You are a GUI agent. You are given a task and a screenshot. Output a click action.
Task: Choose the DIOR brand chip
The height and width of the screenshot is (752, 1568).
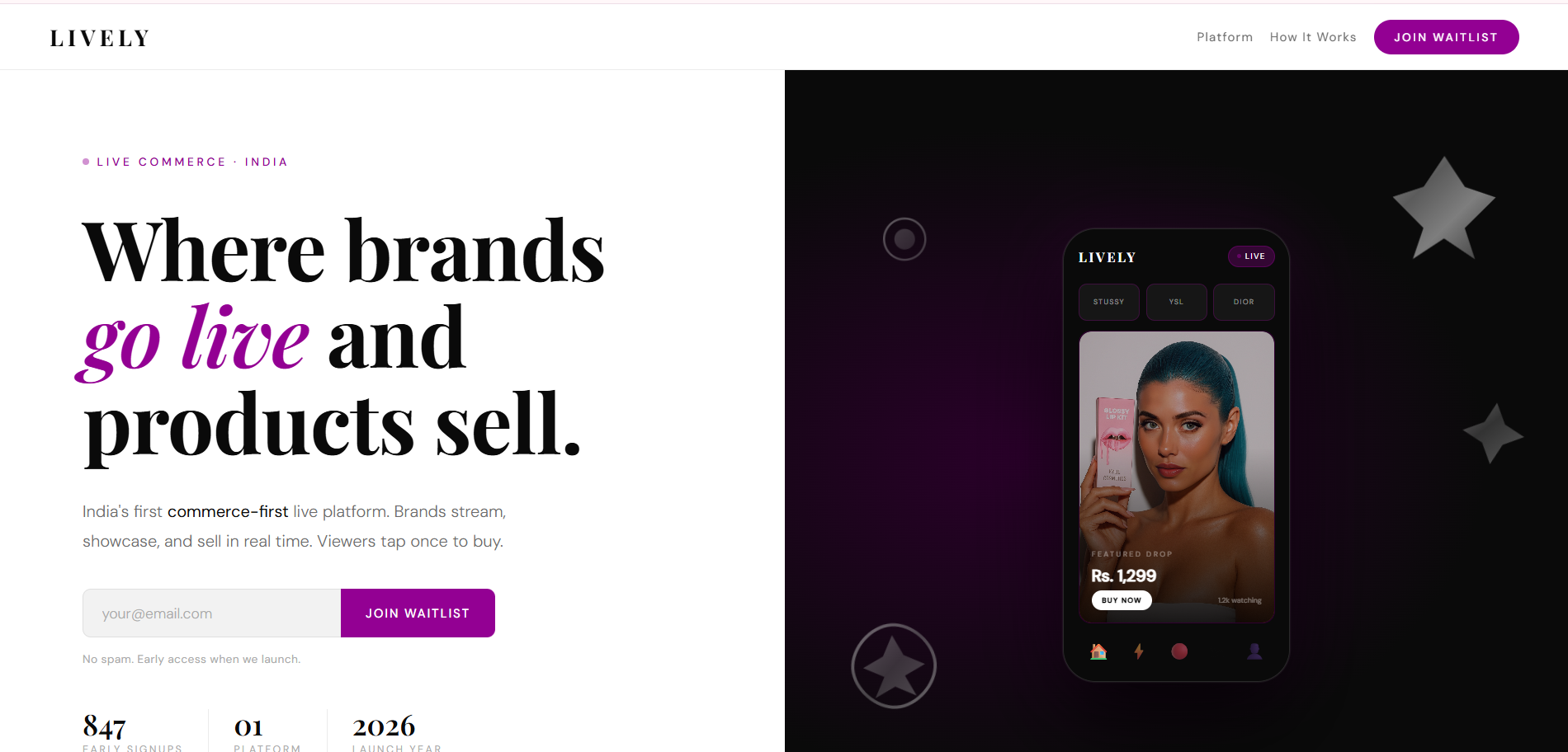pos(1244,302)
